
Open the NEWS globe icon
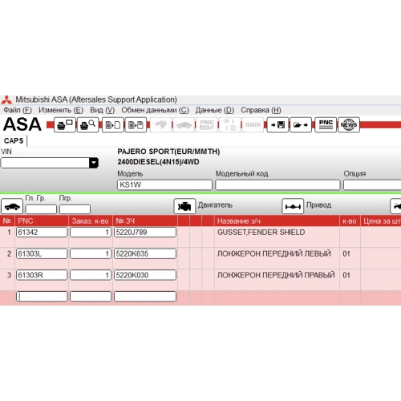[349, 125]
